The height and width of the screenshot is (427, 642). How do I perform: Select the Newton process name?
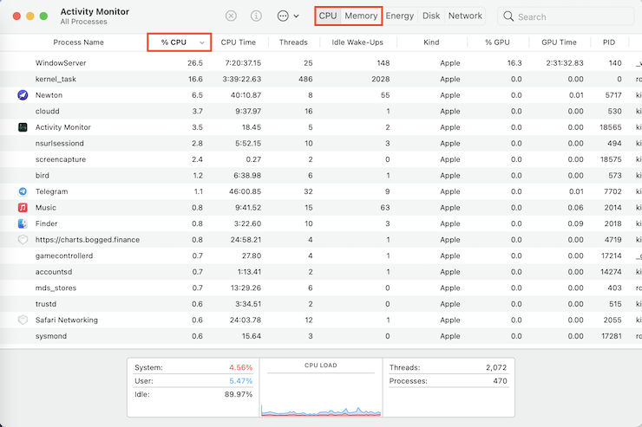point(49,95)
